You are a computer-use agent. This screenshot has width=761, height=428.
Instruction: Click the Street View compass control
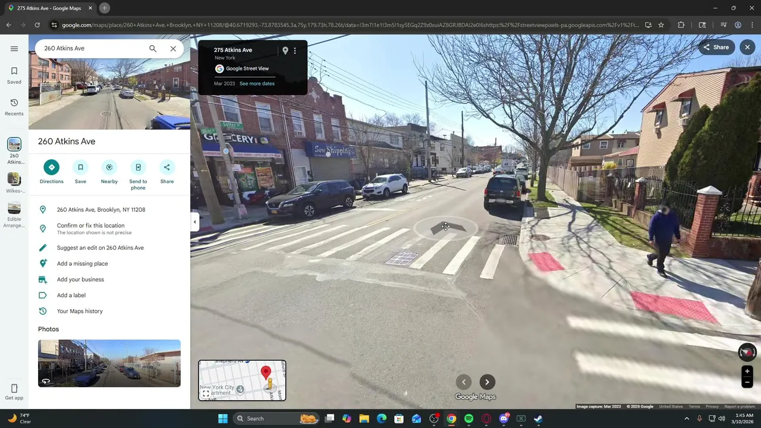[747, 352]
